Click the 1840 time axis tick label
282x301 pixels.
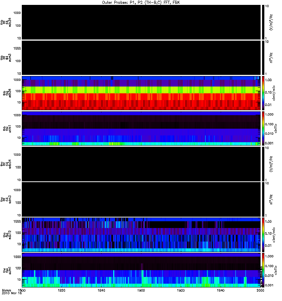click(x=101, y=290)
